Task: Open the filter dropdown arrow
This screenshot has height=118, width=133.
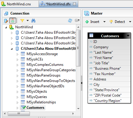Action: (28, 21)
